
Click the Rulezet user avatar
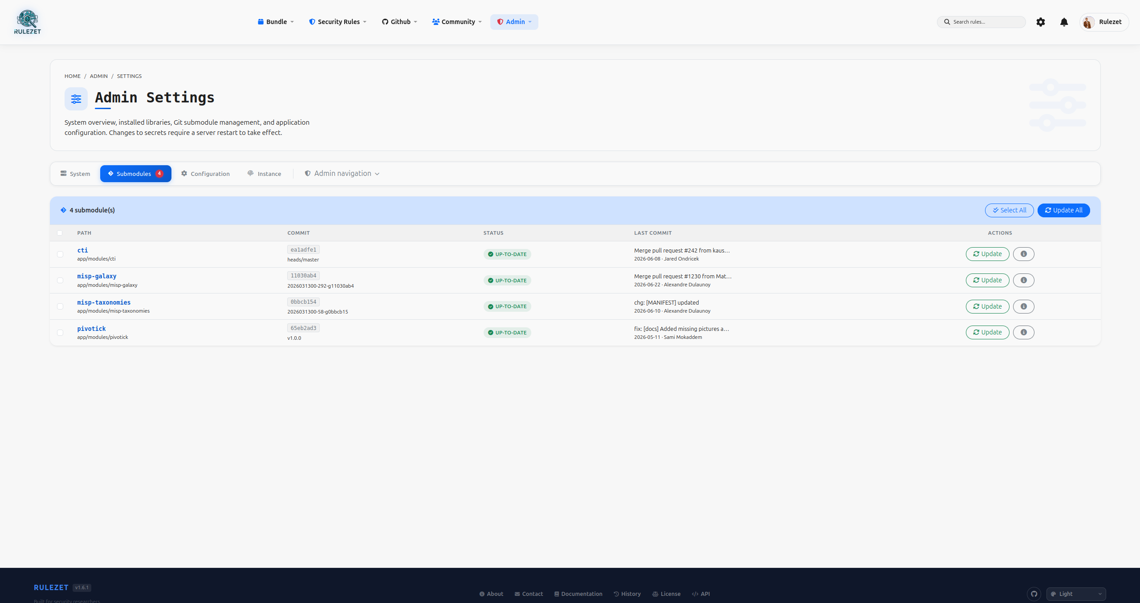1088,22
